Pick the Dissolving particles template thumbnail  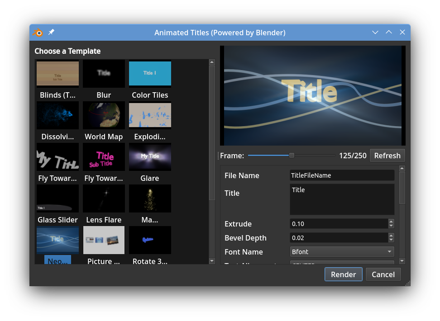tap(57, 115)
